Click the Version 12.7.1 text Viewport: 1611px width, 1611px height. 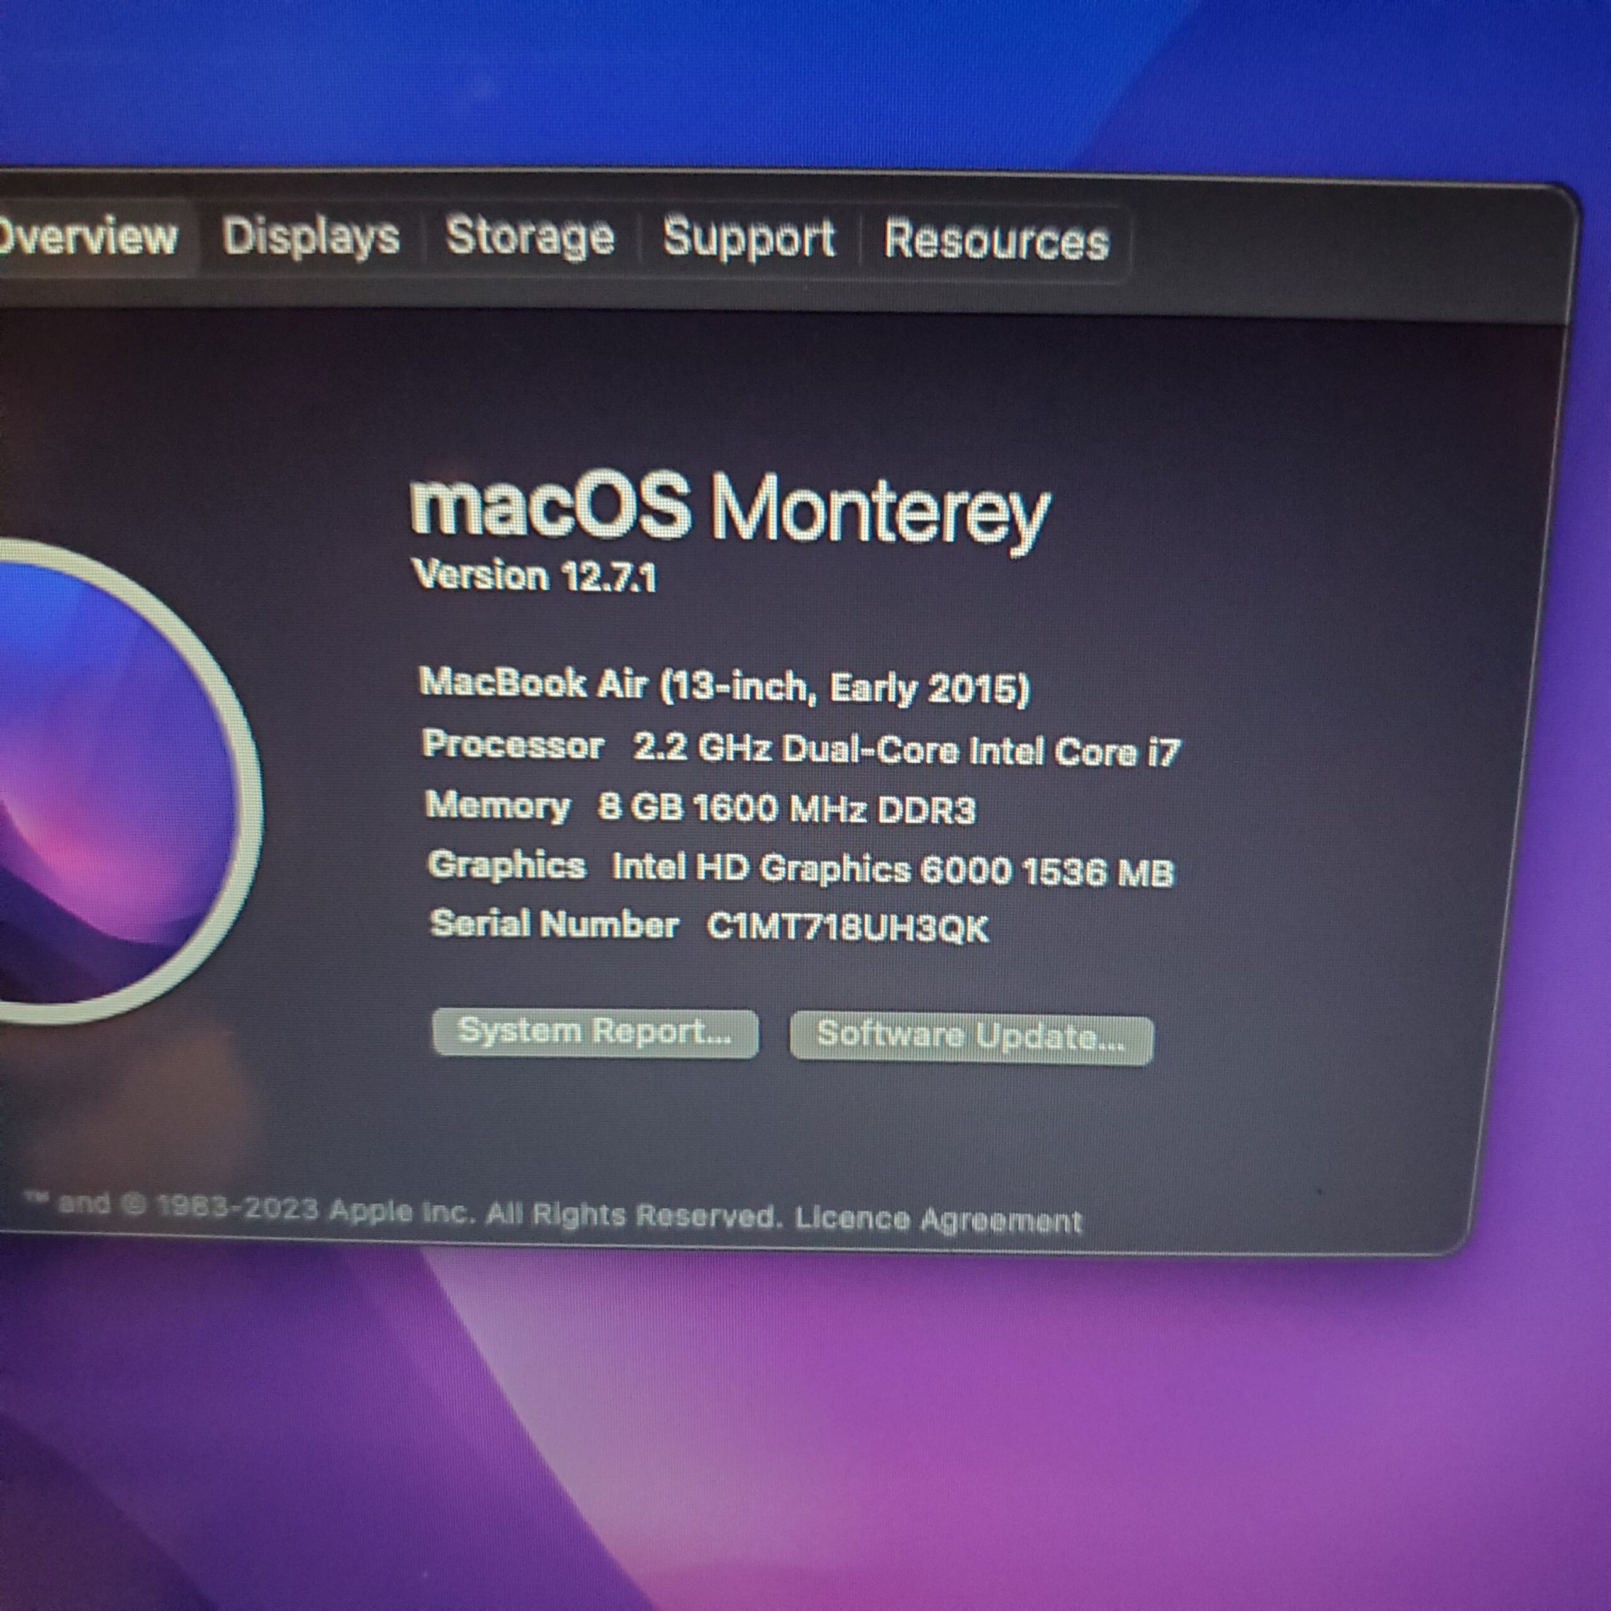pyautogui.click(x=534, y=576)
